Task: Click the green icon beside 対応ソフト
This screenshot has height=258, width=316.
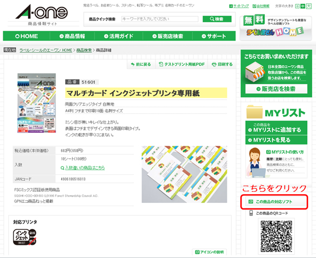Action: point(251,201)
